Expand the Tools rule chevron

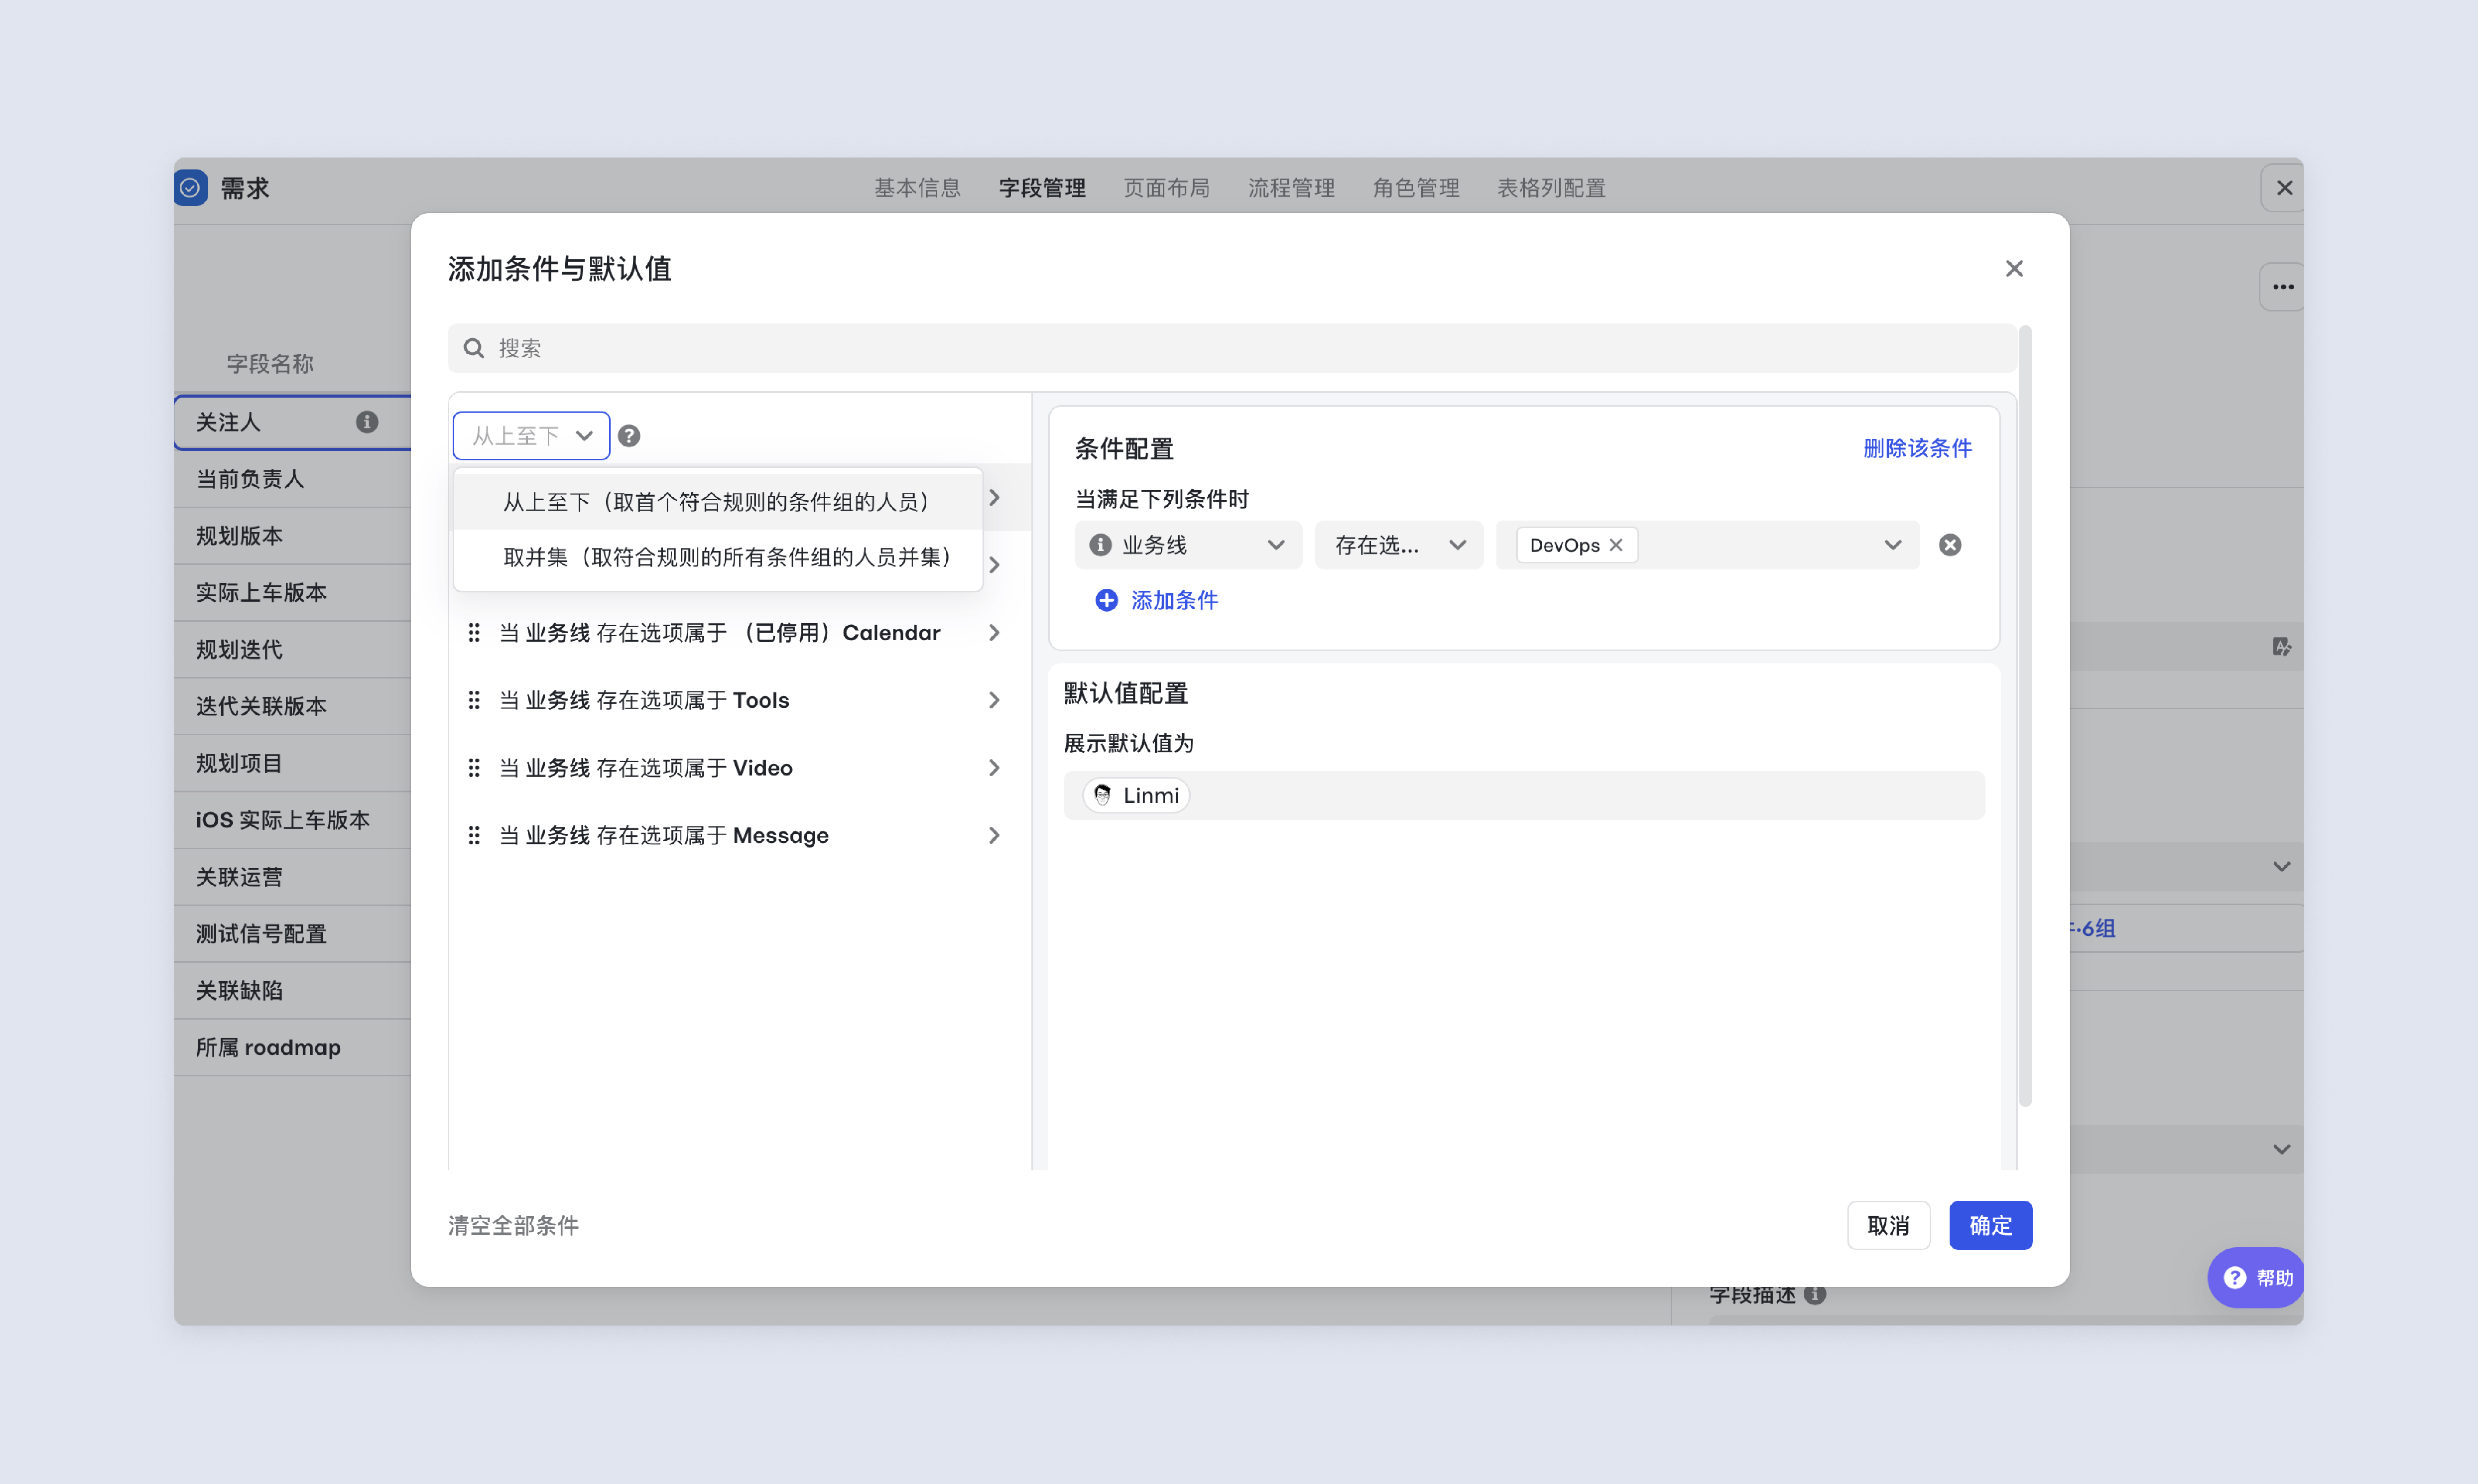pos(994,700)
